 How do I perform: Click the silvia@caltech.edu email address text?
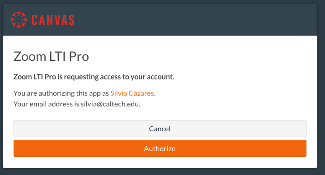[110, 104]
